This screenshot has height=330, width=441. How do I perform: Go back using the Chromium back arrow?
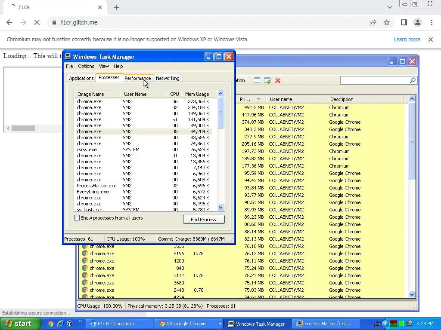9,22
